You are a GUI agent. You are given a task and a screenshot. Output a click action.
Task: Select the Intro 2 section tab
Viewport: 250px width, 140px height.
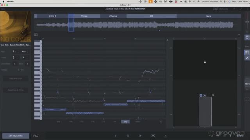tap(53, 16)
